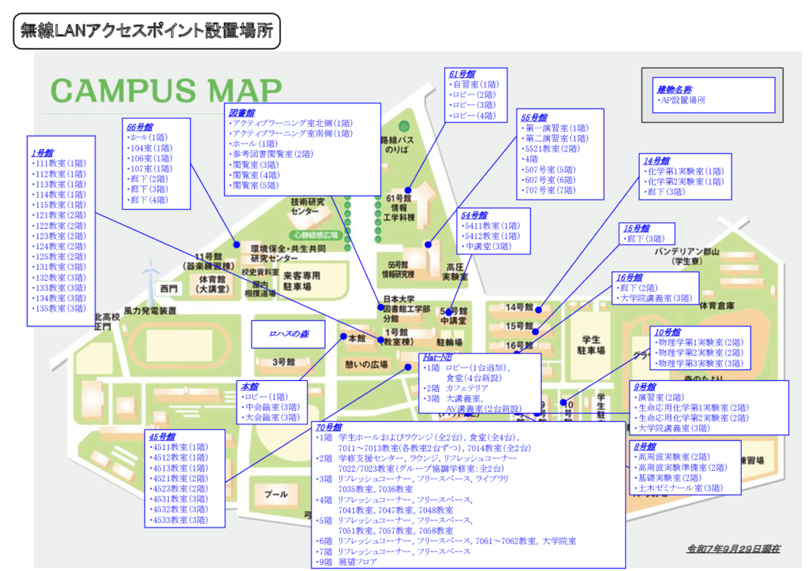Click the 8号館 callout heading
The height and width of the screenshot is (571, 808).
[x=645, y=446]
